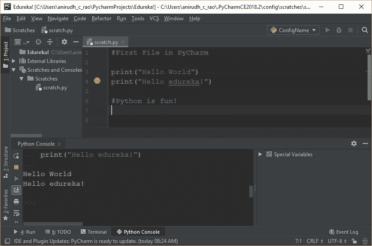Change UTF-8 file encoding
This screenshot has height=246, width=372.
337,241
